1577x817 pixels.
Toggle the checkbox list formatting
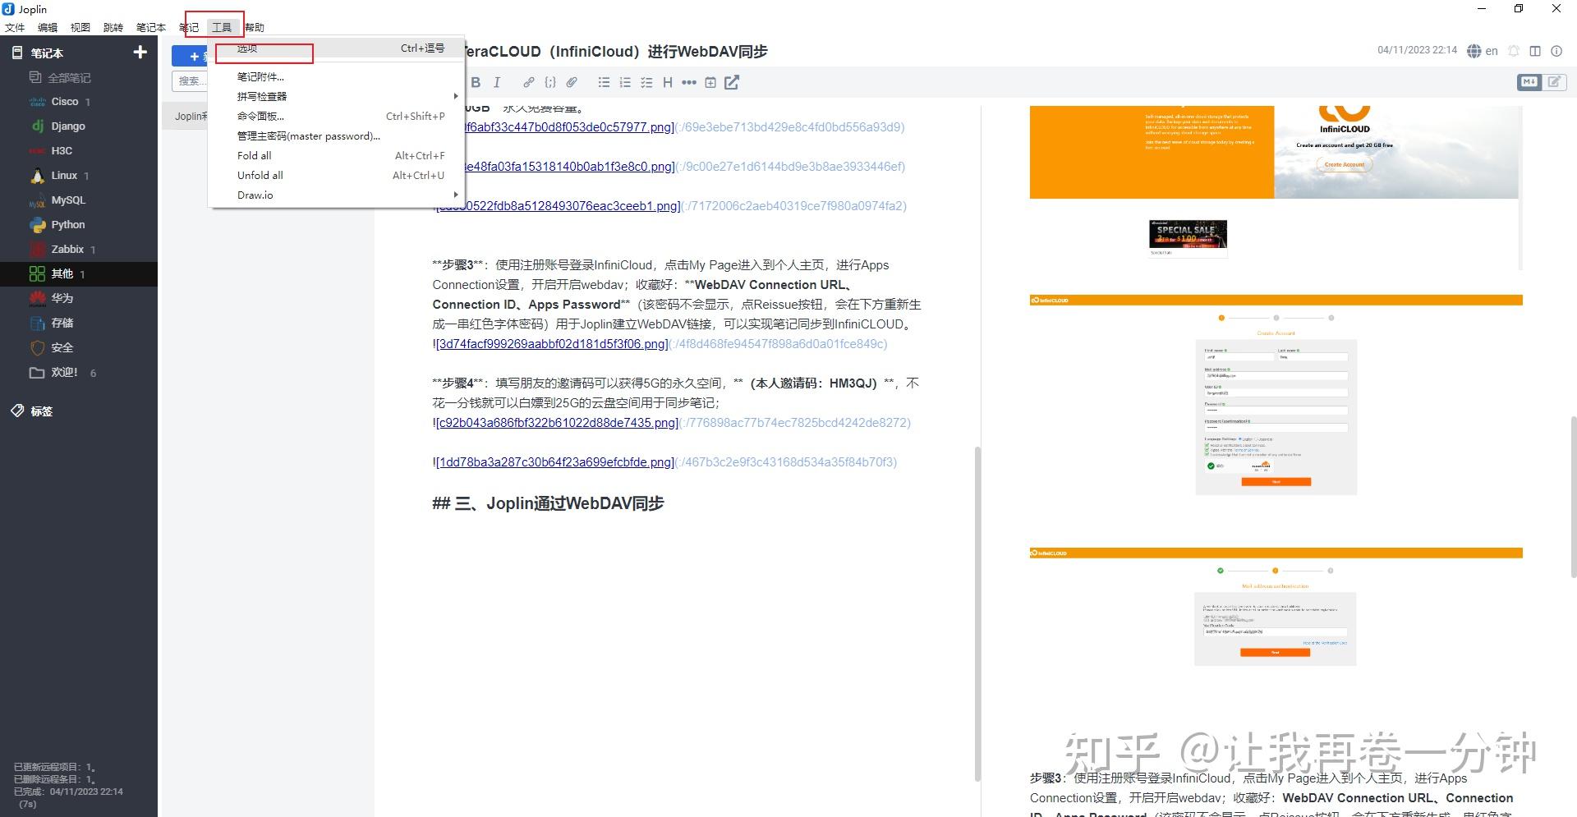point(646,82)
